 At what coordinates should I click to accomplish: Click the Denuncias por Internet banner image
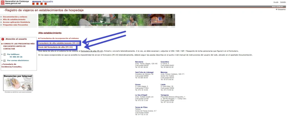click(18, 83)
